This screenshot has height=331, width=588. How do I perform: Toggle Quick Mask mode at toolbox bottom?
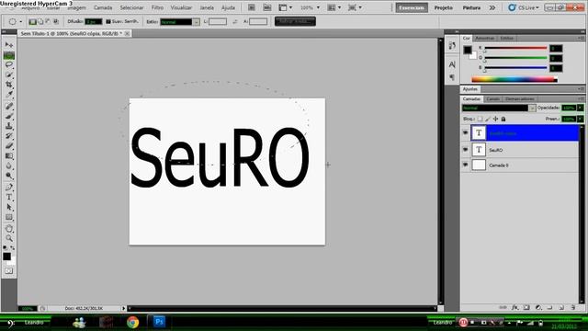(9, 270)
